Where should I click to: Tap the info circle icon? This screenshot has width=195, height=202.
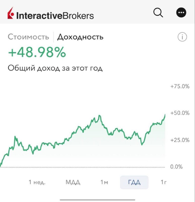(182, 37)
